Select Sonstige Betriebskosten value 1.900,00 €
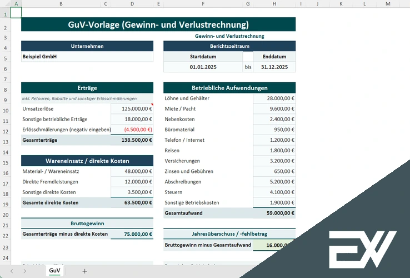410x278 pixels. coord(274,202)
